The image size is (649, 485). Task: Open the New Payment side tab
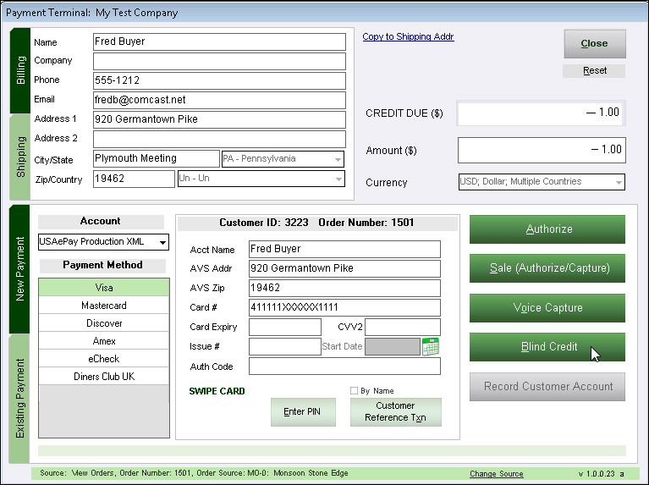point(20,269)
